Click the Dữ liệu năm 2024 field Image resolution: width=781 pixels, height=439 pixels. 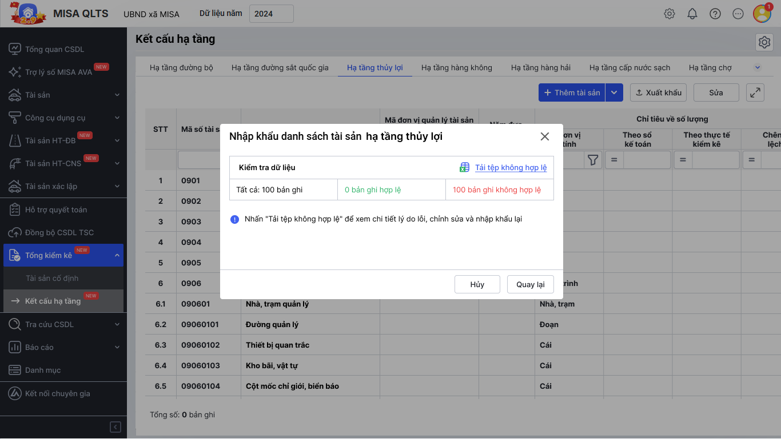tap(271, 14)
